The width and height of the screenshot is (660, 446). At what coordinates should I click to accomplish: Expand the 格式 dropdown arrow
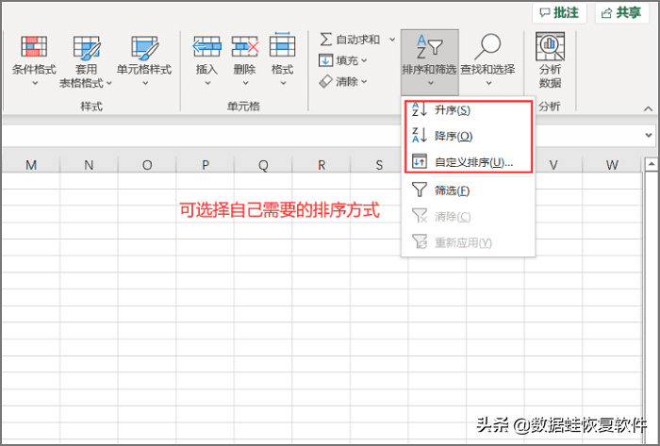pos(283,83)
